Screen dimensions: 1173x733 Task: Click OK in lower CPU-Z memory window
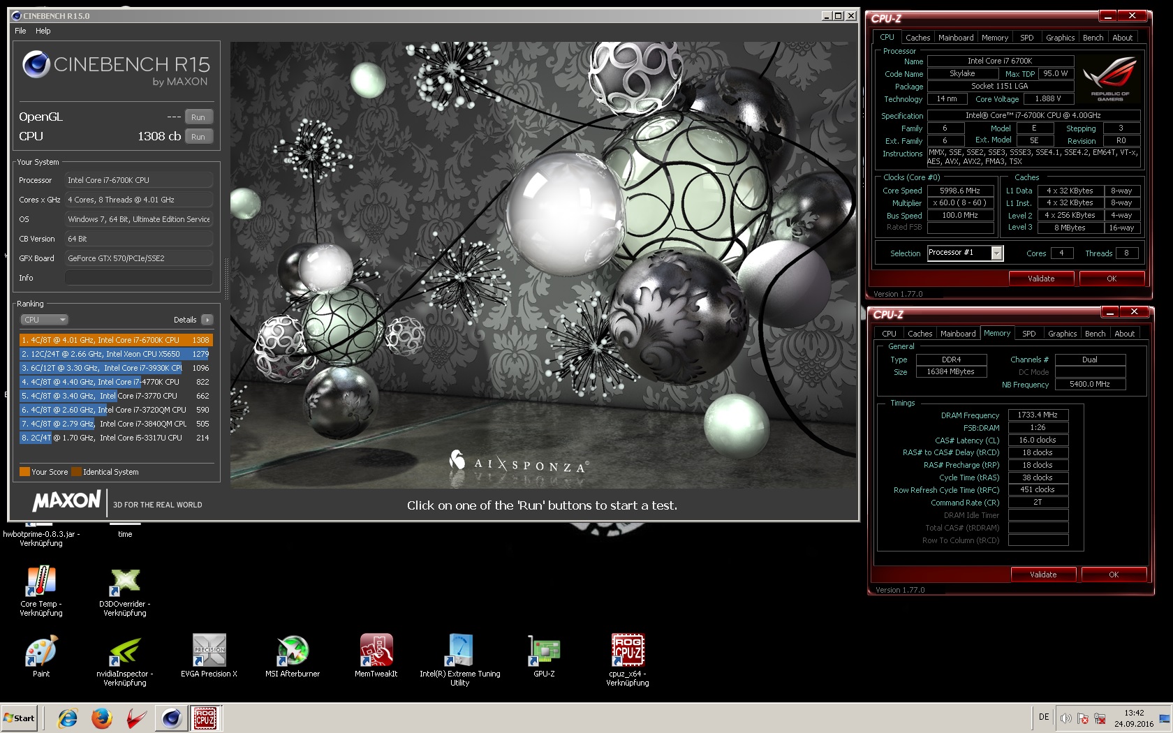pyautogui.click(x=1114, y=575)
